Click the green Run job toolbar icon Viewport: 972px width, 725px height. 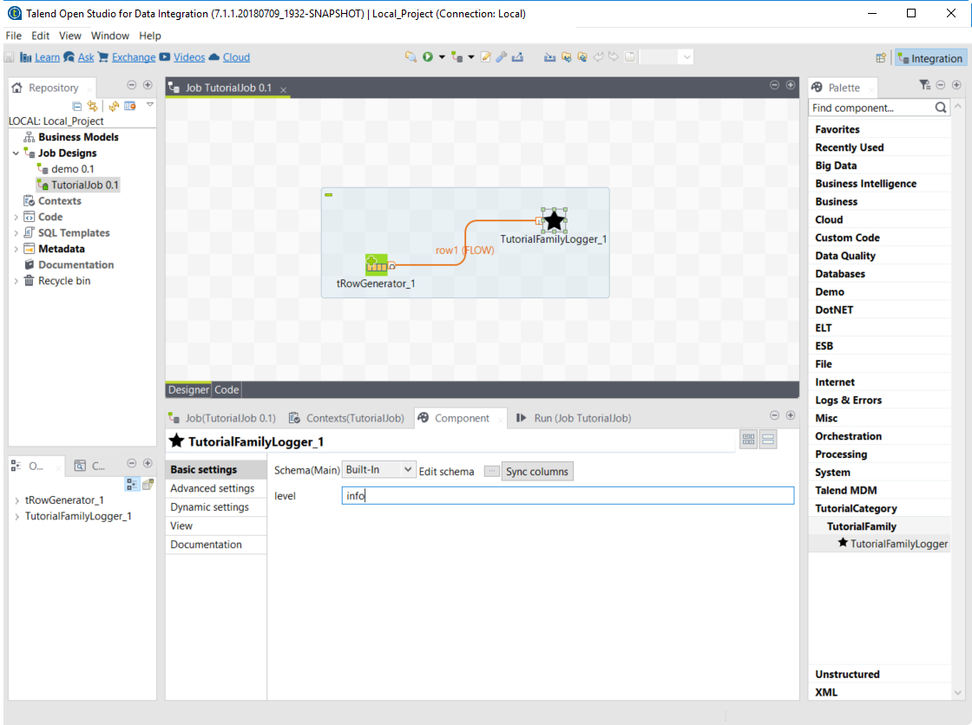coord(428,57)
